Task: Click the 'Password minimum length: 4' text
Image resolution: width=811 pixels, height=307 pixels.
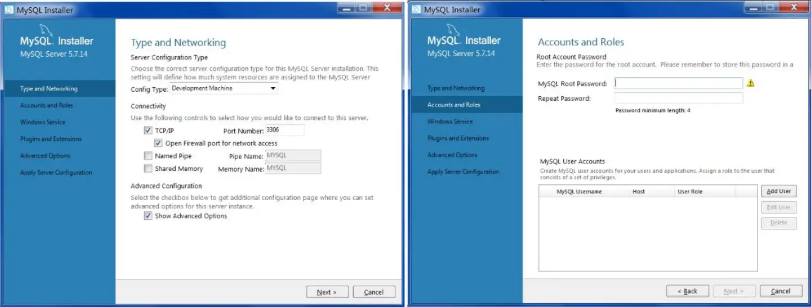Action: (x=653, y=111)
